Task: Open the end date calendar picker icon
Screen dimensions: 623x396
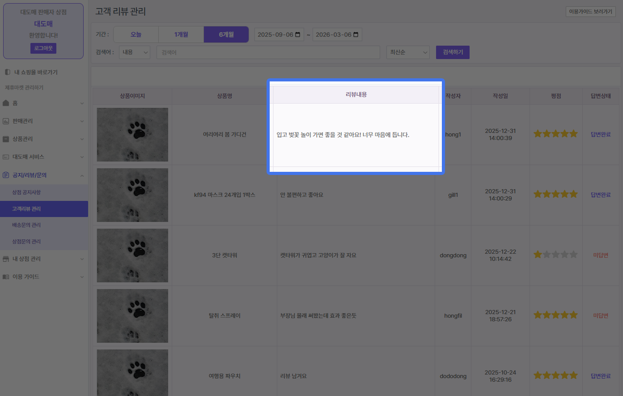Action: [356, 35]
